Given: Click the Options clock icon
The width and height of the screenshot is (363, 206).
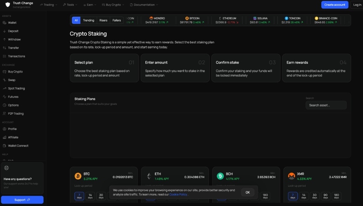Looking at the screenshot, I should click(5, 105).
